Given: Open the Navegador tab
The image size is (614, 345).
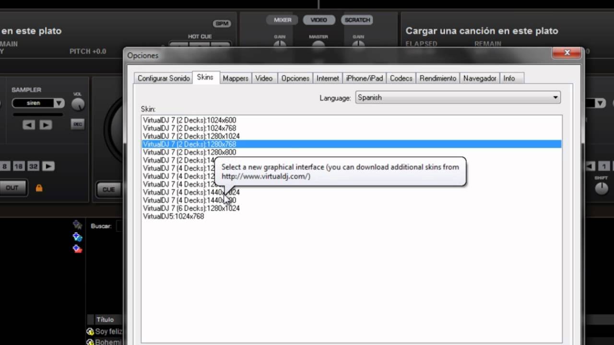Looking at the screenshot, I should pyautogui.click(x=480, y=78).
